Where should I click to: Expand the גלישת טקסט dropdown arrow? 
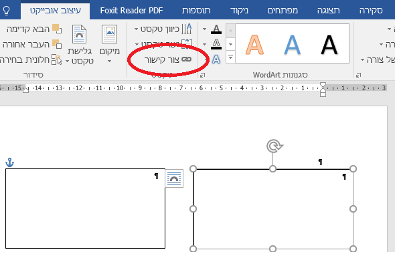tap(67, 61)
